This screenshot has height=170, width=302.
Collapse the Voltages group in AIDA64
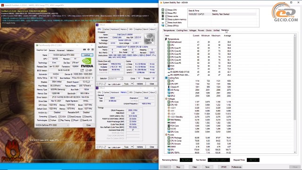pyautogui.click(x=166, y=99)
